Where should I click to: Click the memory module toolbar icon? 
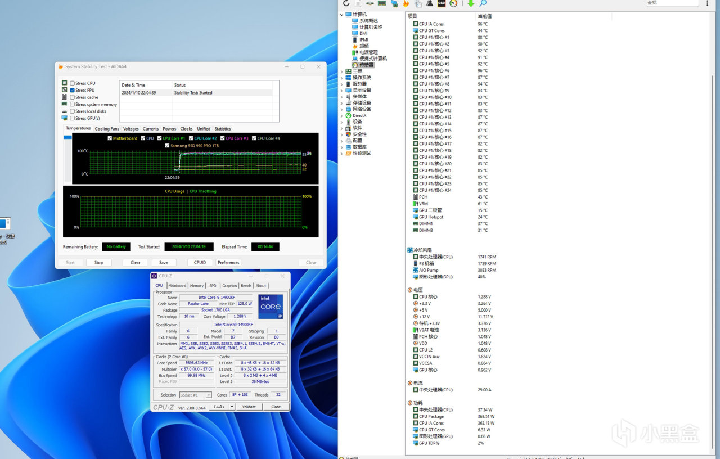click(382, 3)
